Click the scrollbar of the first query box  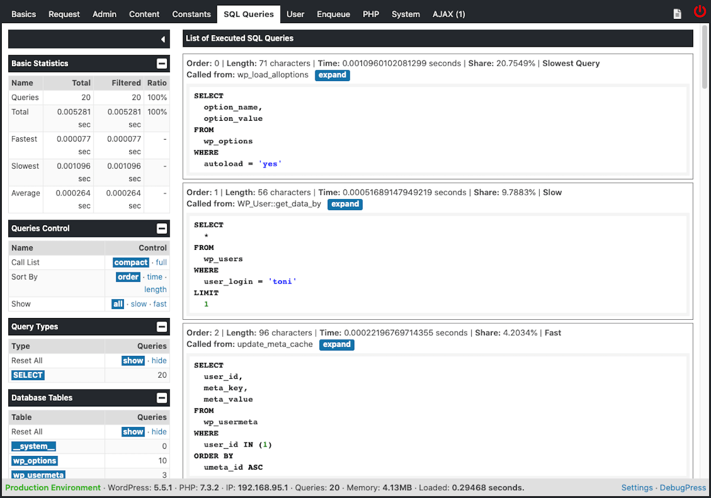coord(687,130)
